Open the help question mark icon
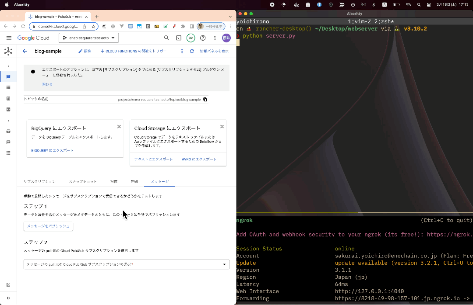The width and height of the screenshot is (473, 305). [203, 38]
